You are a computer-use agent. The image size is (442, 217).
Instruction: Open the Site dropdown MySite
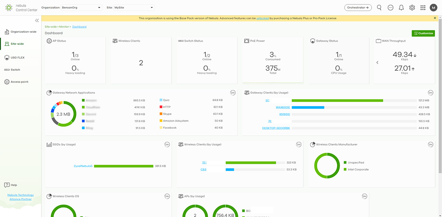(x=134, y=8)
